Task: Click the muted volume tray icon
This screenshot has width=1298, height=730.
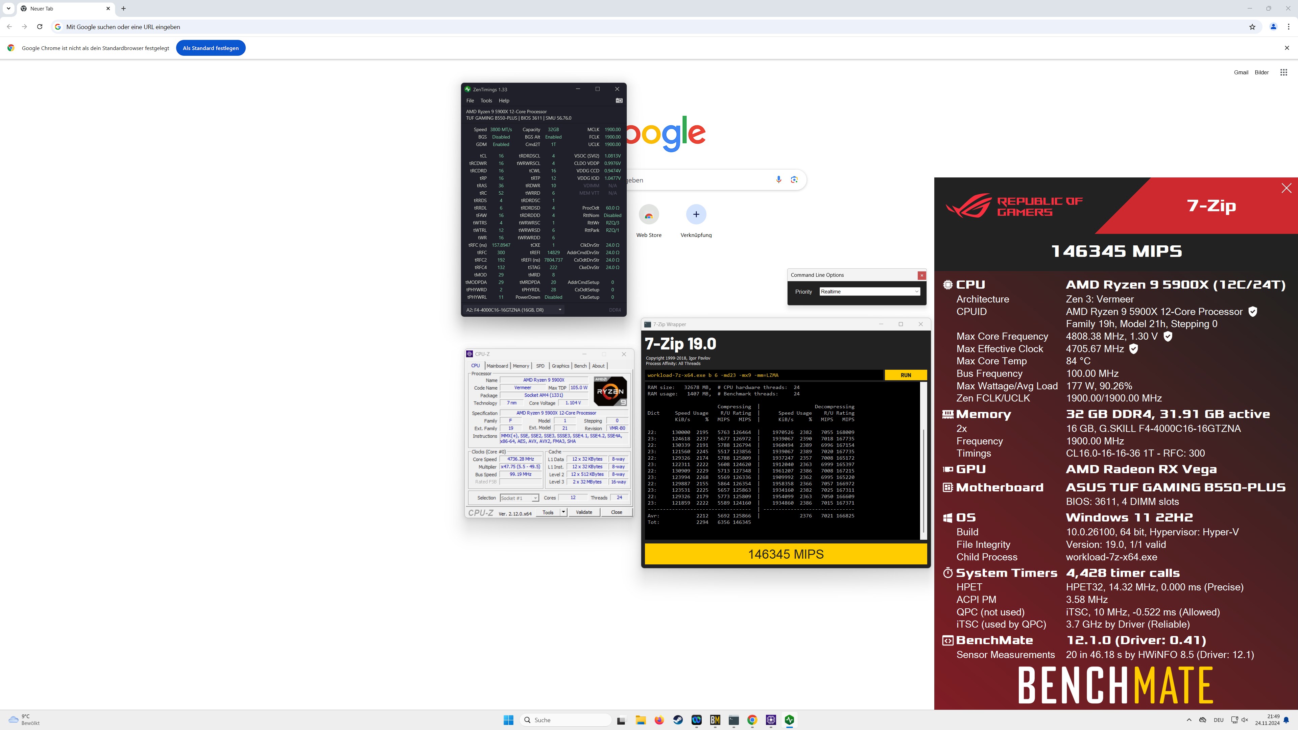Action: pos(1245,720)
